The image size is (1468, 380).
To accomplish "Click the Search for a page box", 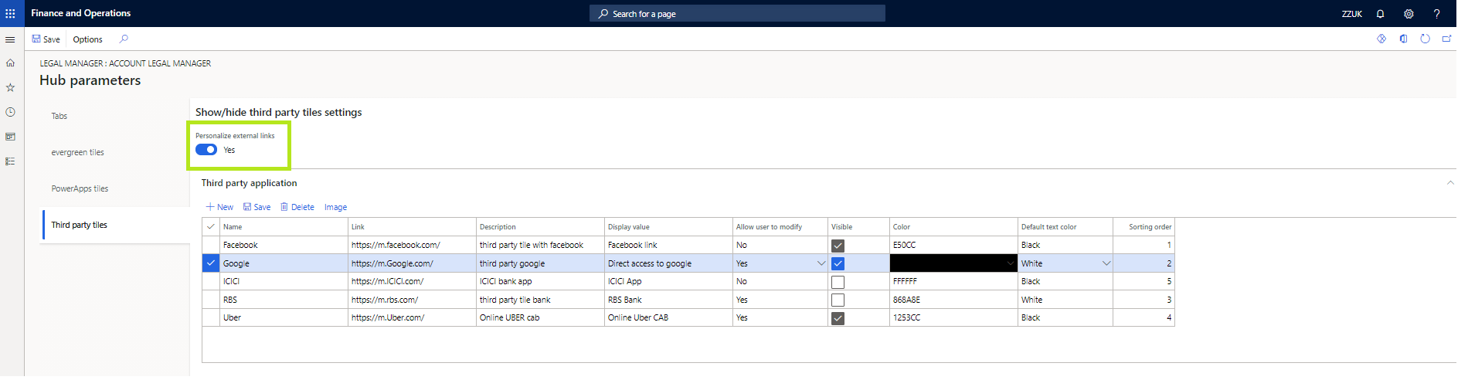I will (x=738, y=14).
